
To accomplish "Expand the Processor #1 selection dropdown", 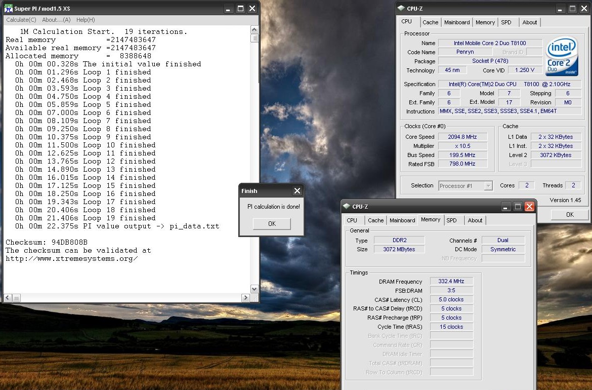I will pos(489,185).
